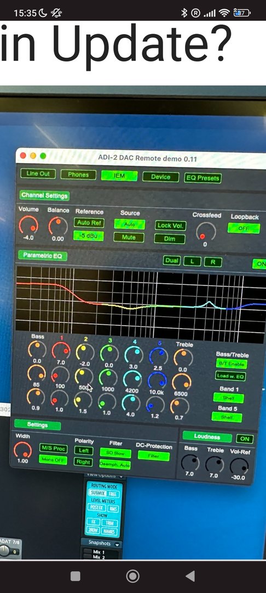Select Dual EQ channel mode
The width and height of the screenshot is (266, 593).
coord(171,261)
